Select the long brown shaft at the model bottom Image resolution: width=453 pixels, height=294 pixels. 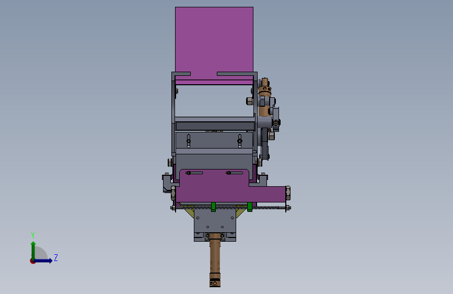point(215,260)
